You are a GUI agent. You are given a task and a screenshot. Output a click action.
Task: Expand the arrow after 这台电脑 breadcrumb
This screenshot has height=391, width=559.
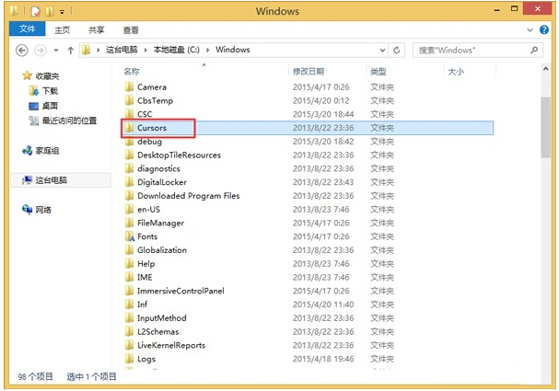click(x=146, y=50)
